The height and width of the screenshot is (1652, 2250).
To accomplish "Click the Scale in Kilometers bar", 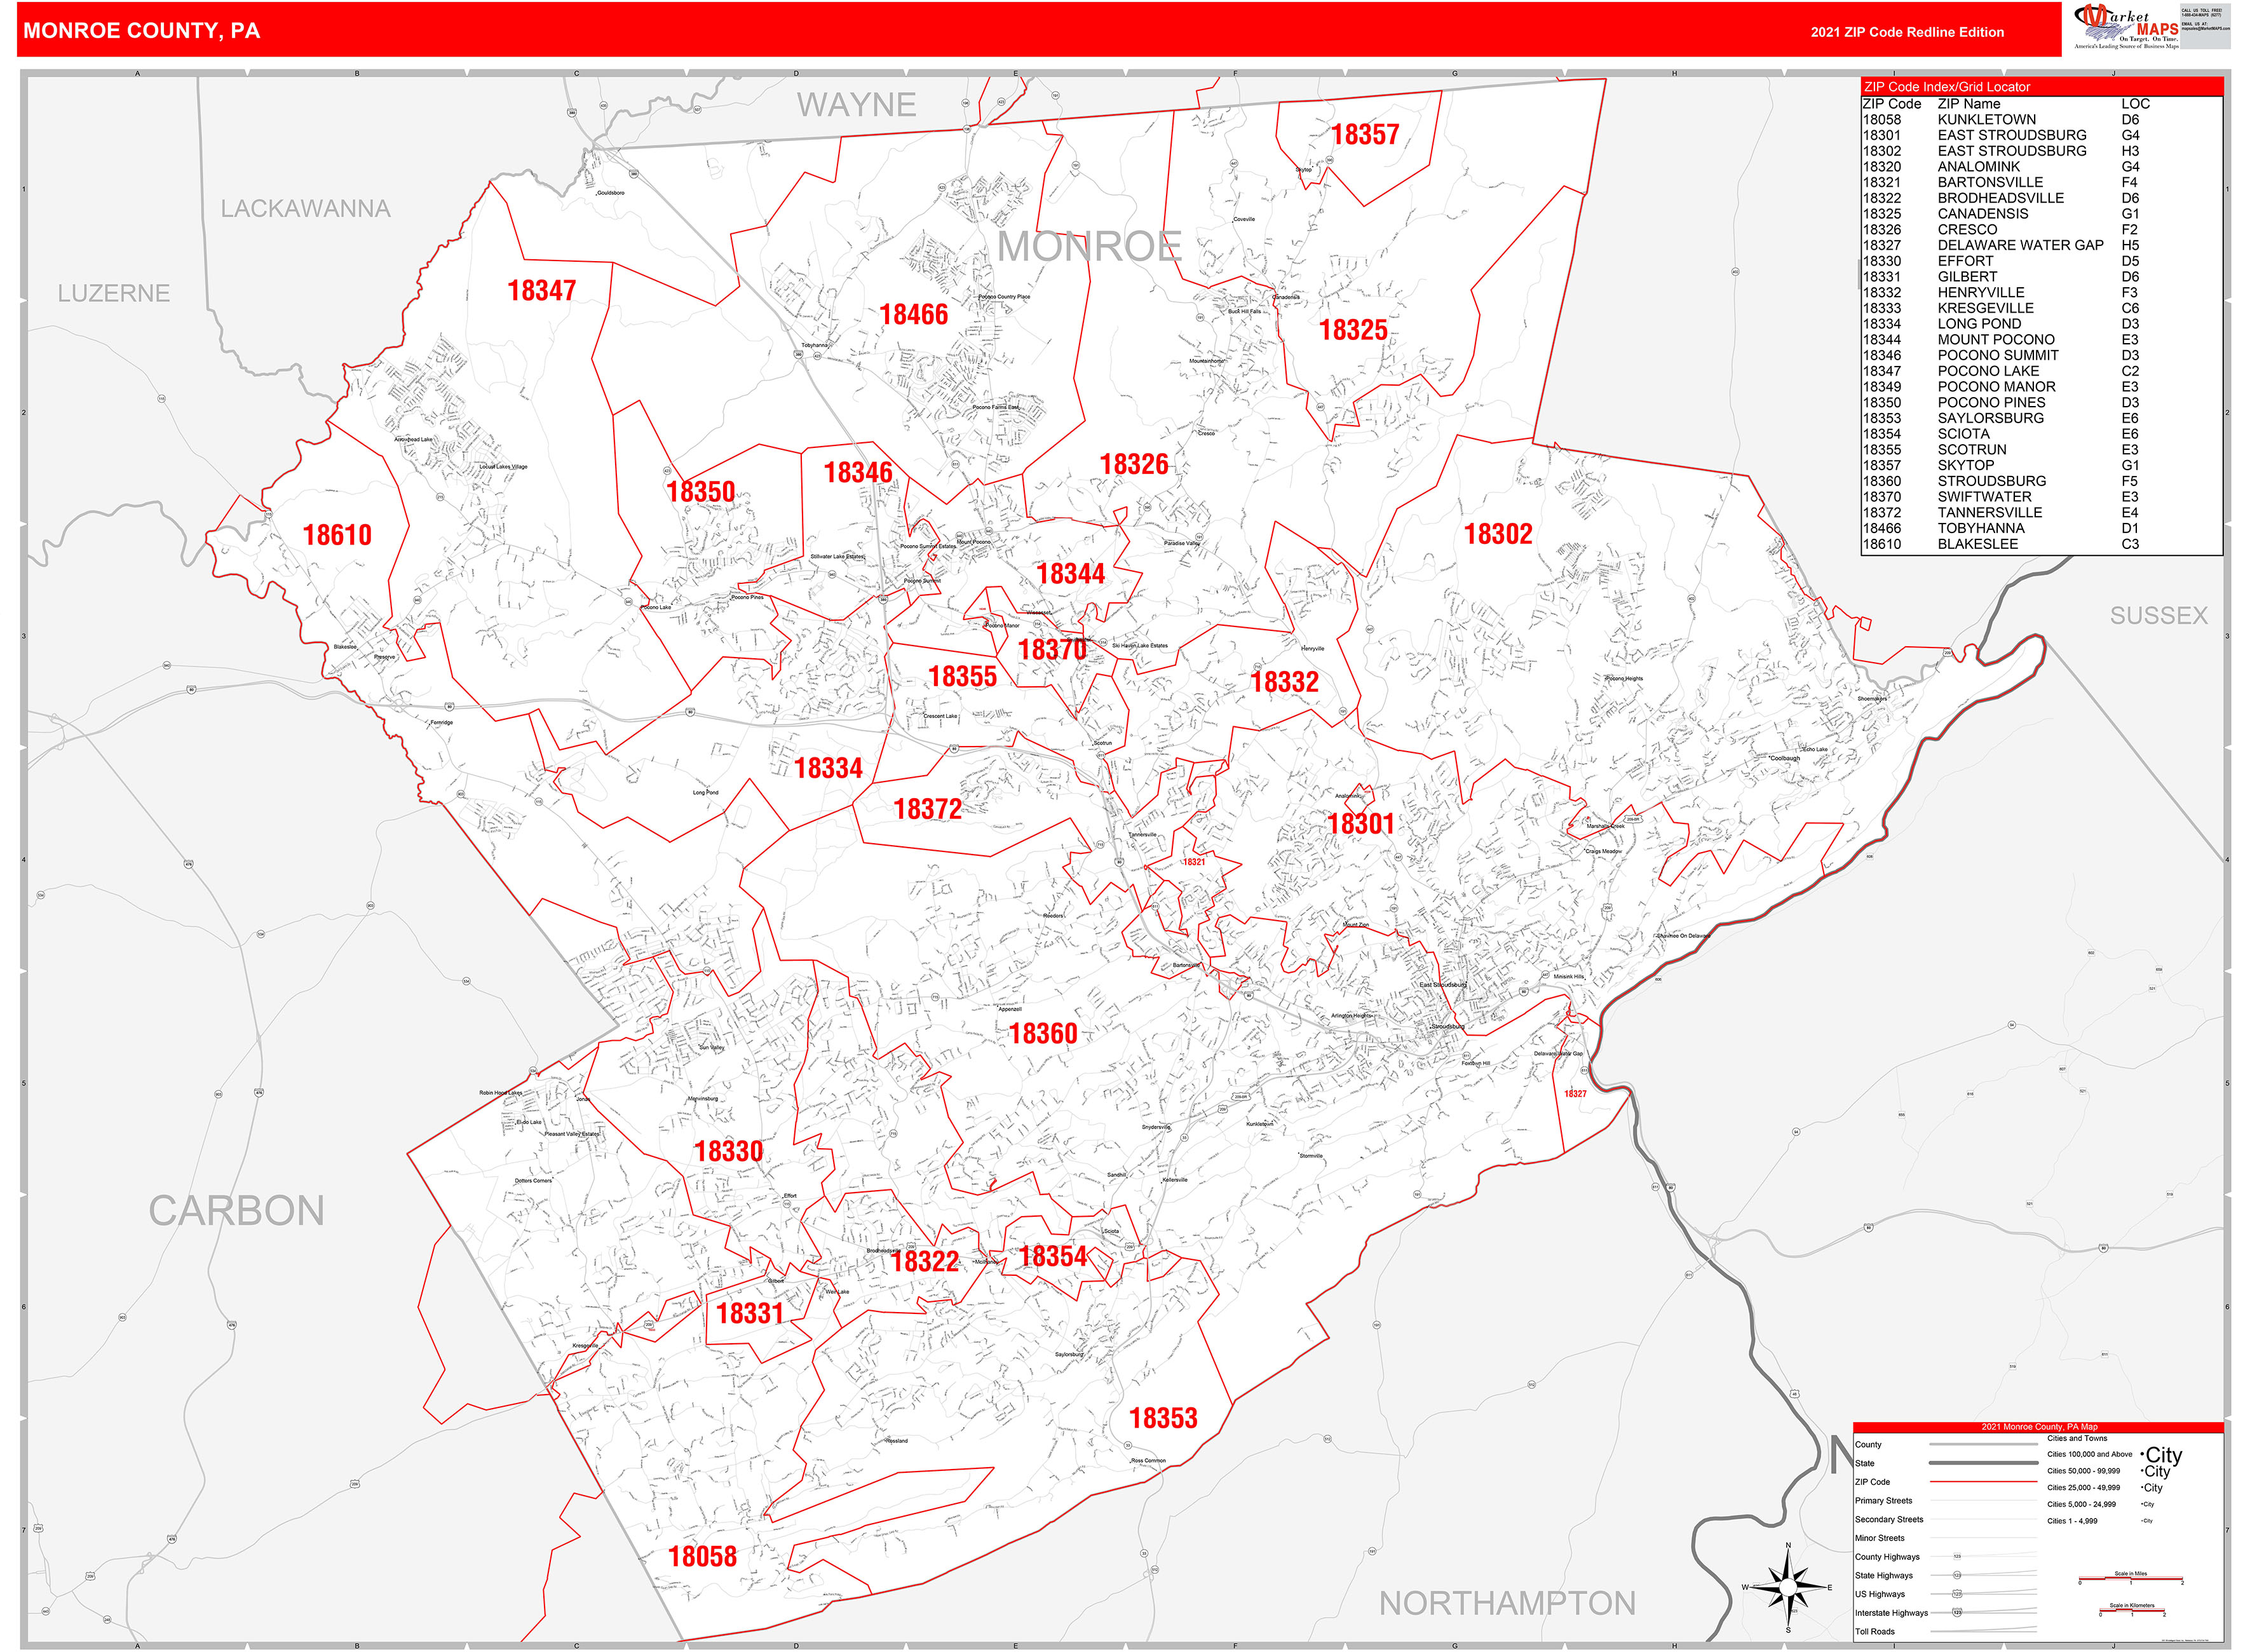I will point(2131,1611).
